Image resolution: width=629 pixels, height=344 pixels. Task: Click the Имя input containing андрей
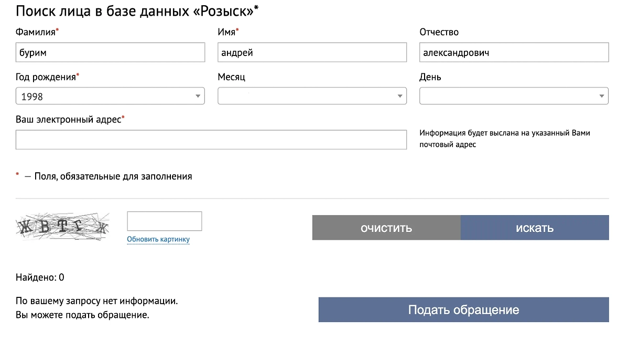pos(312,52)
